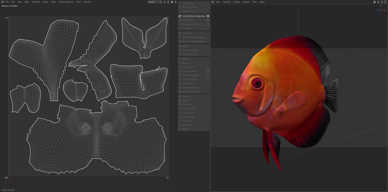Click Stop Interactive Mapping
This screenshot has height=192, width=388.
click(194, 41)
